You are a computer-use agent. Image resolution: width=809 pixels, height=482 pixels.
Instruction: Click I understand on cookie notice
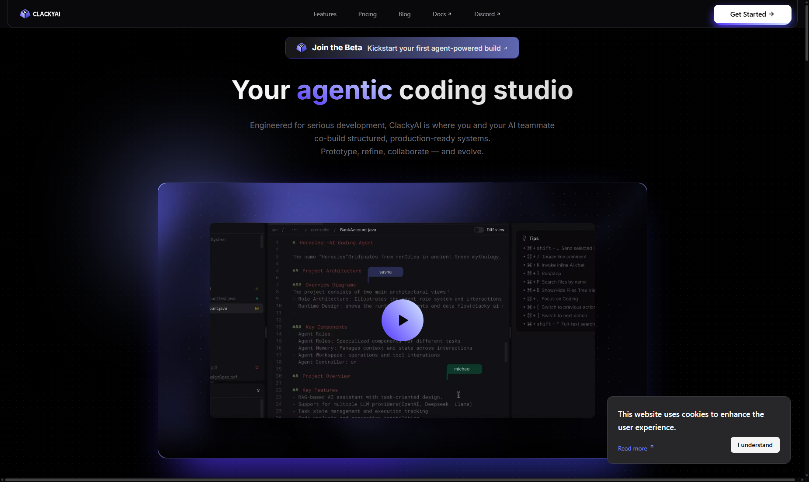[755, 445]
